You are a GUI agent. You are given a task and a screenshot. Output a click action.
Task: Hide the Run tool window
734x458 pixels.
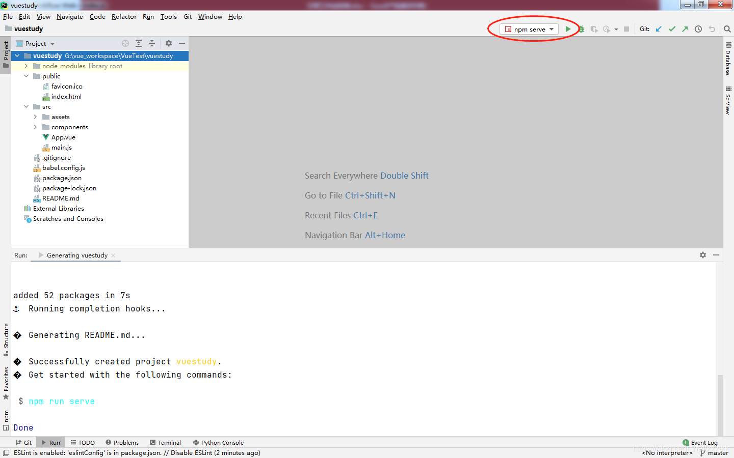(x=716, y=255)
